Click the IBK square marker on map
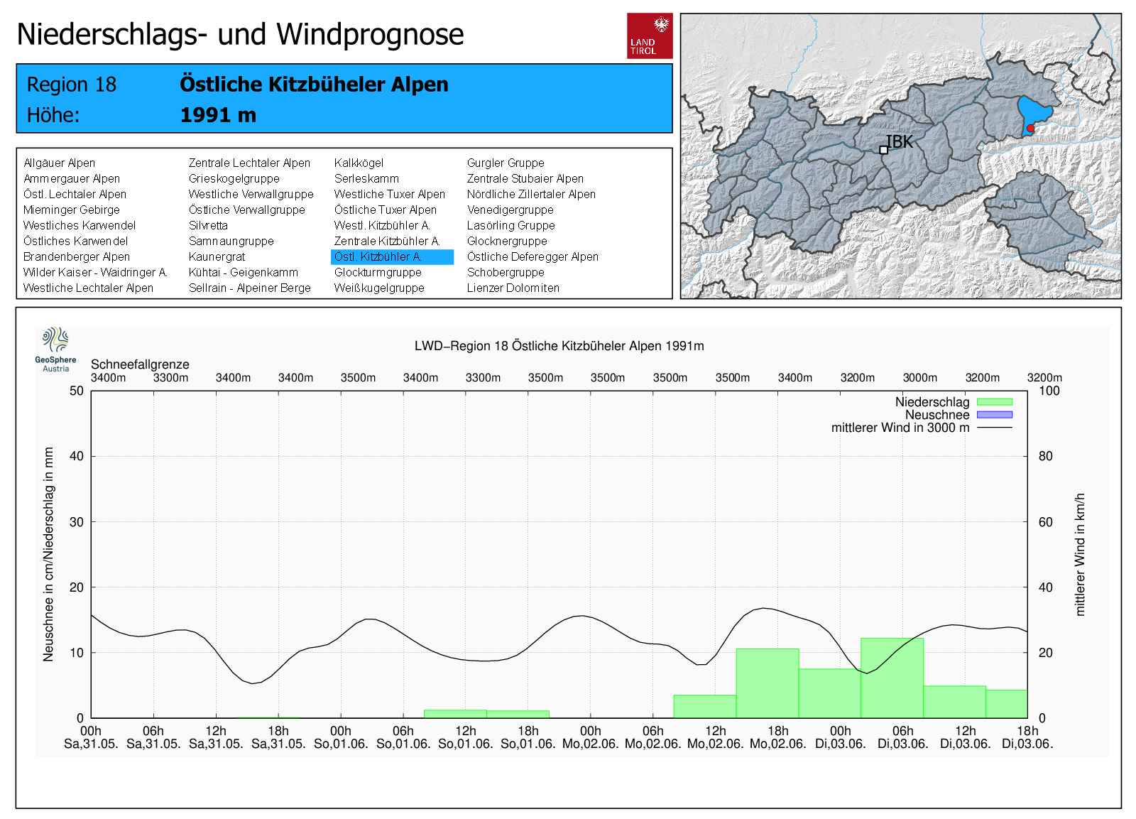 883,150
